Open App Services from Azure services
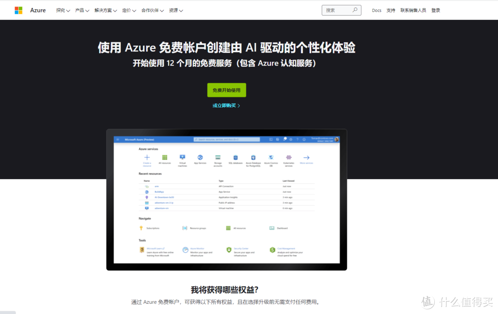498x314 pixels. [200, 157]
